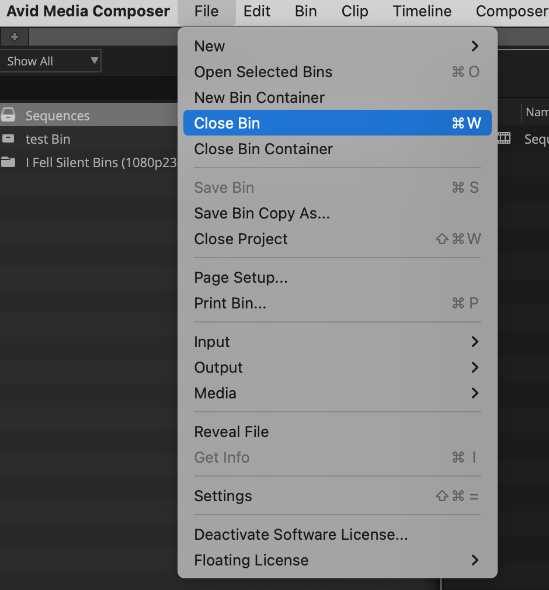Select the Close Bin menu item
This screenshot has height=590, width=549.
click(x=337, y=123)
